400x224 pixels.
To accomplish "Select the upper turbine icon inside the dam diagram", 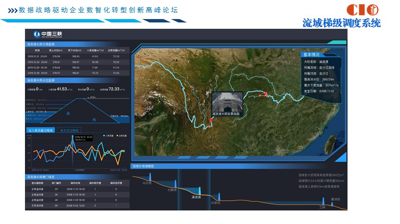I will (68, 113).
